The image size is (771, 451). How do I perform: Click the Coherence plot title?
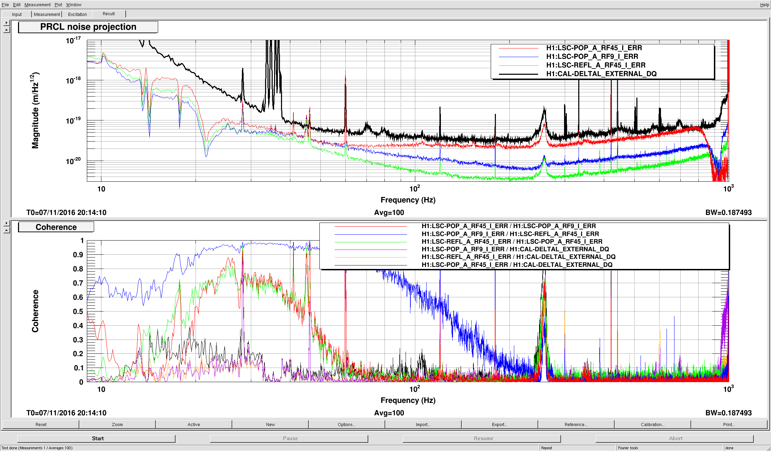56,227
